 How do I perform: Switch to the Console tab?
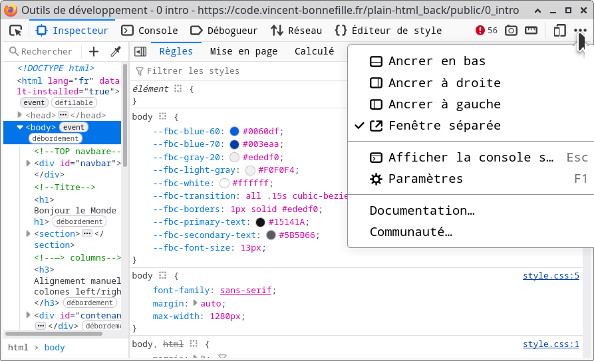tap(150, 31)
